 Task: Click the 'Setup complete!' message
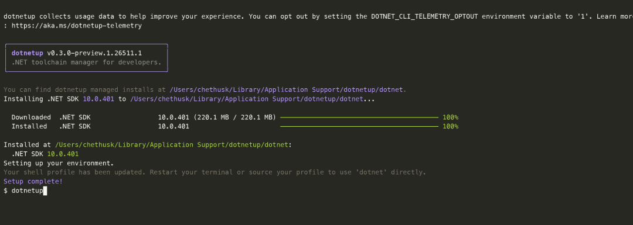pyautogui.click(x=33, y=182)
